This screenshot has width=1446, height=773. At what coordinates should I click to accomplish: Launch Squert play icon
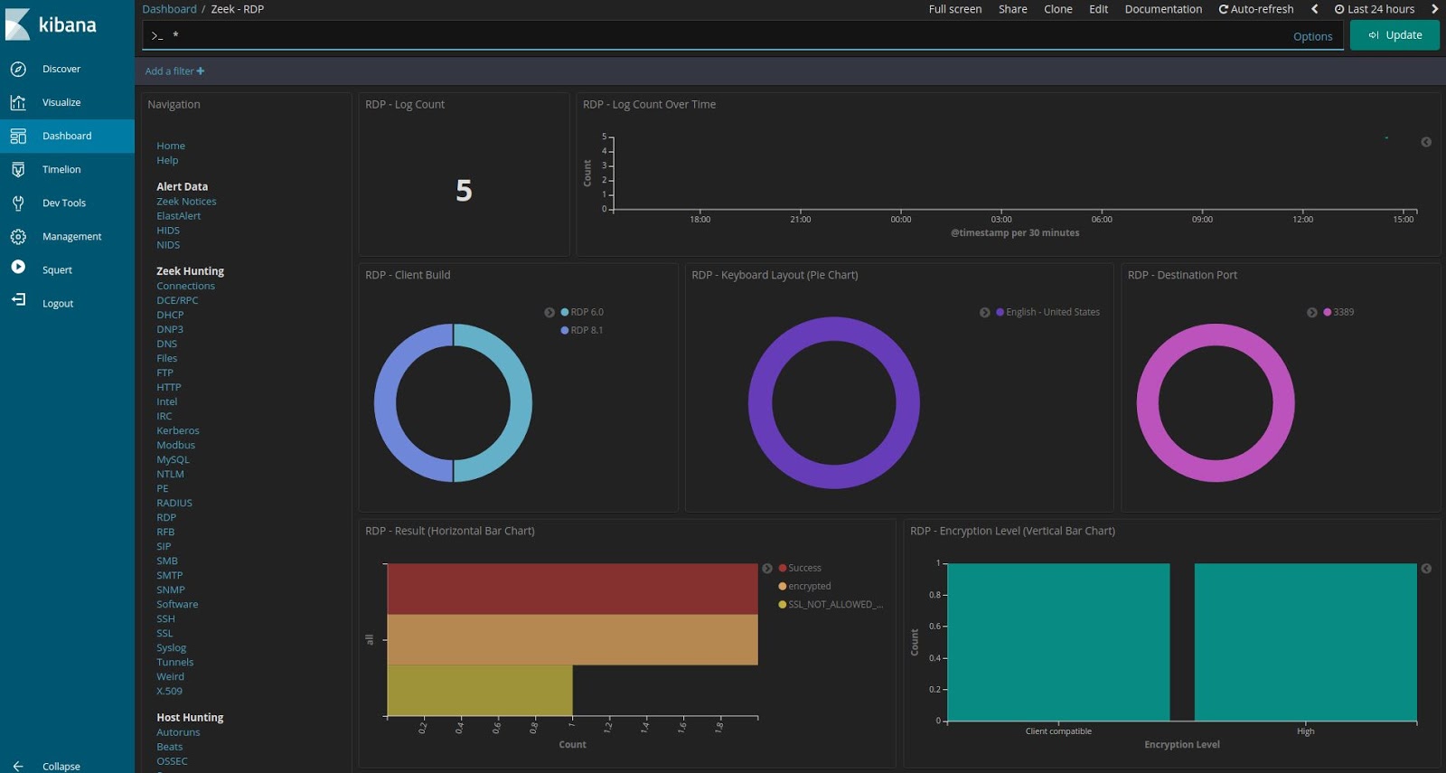click(18, 267)
